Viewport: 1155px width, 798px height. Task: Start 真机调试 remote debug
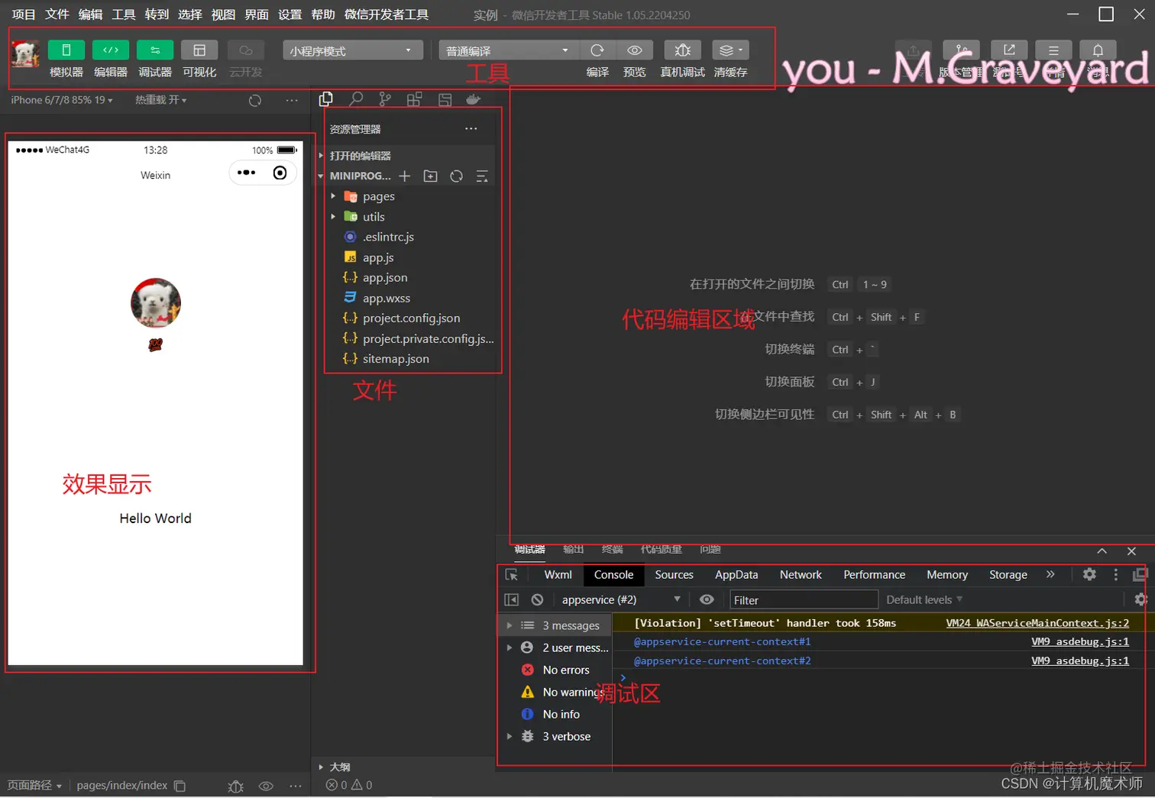click(x=683, y=50)
